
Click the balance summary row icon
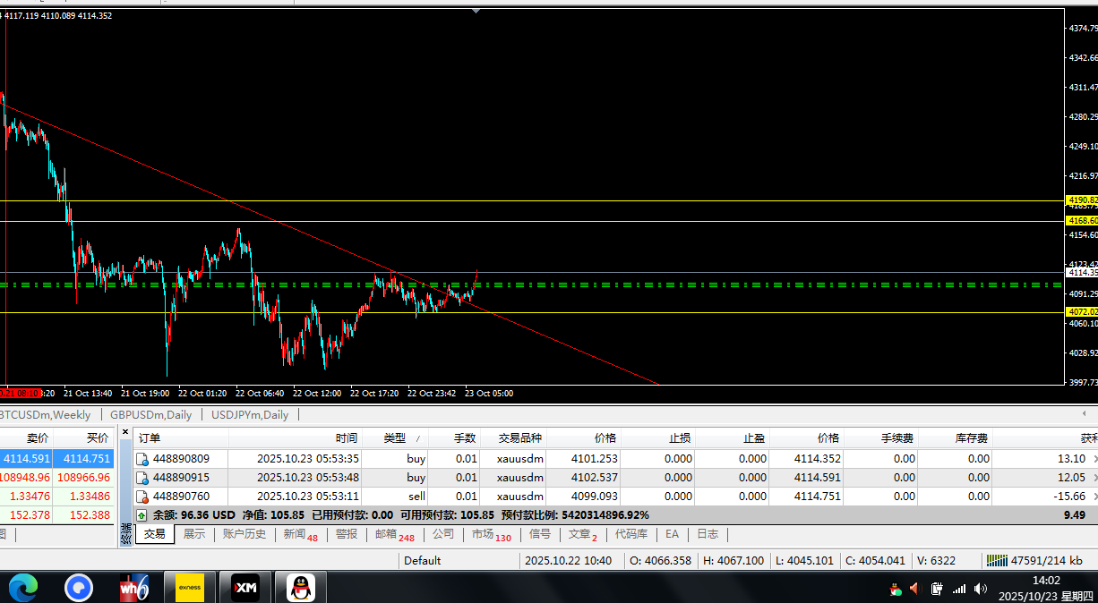[142, 515]
